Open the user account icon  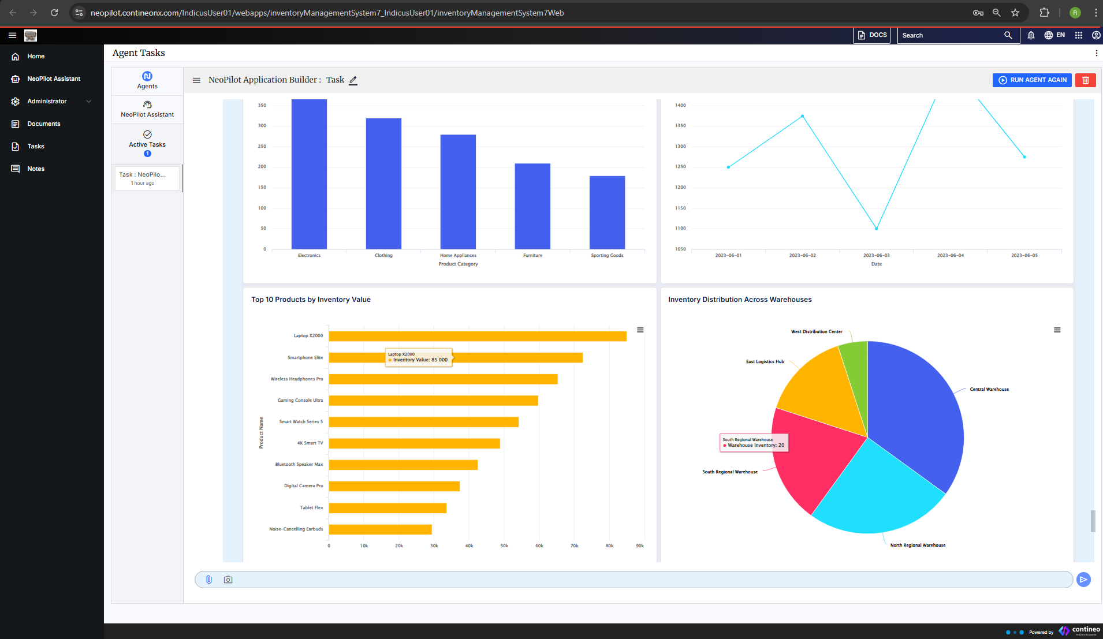click(1096, 35)
